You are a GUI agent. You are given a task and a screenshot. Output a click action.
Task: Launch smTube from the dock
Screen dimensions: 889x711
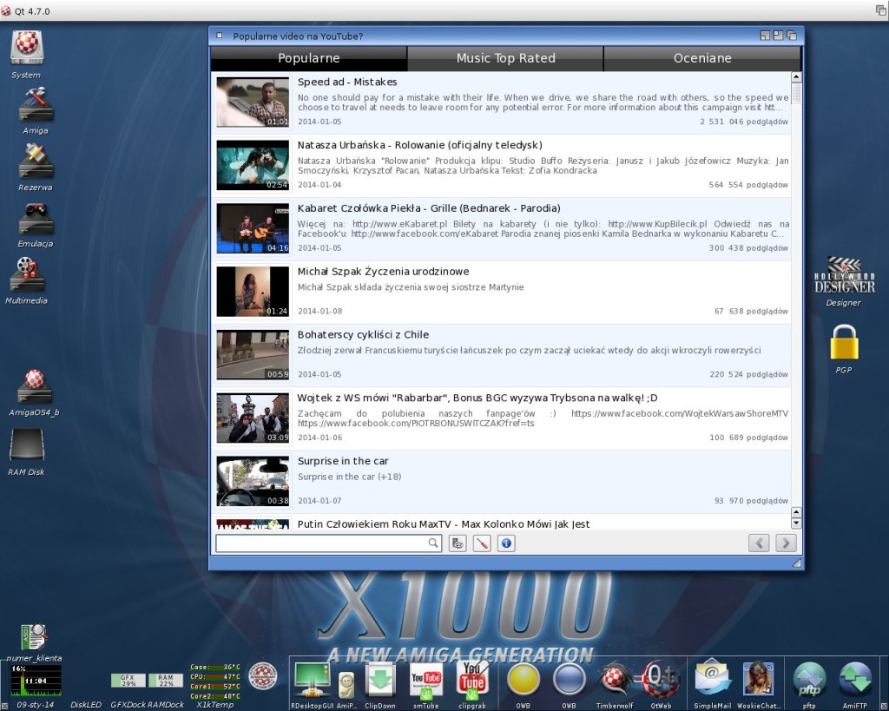point(425,681)
